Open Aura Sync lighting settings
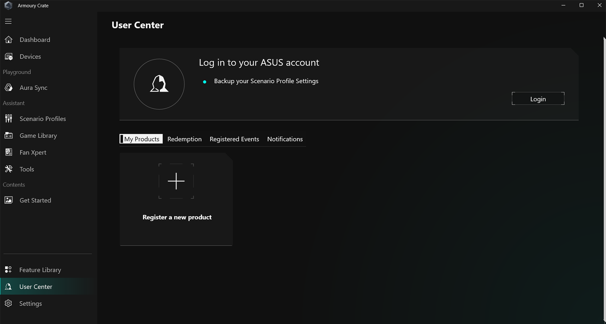606x324 pixels. [x=34, y=88]
